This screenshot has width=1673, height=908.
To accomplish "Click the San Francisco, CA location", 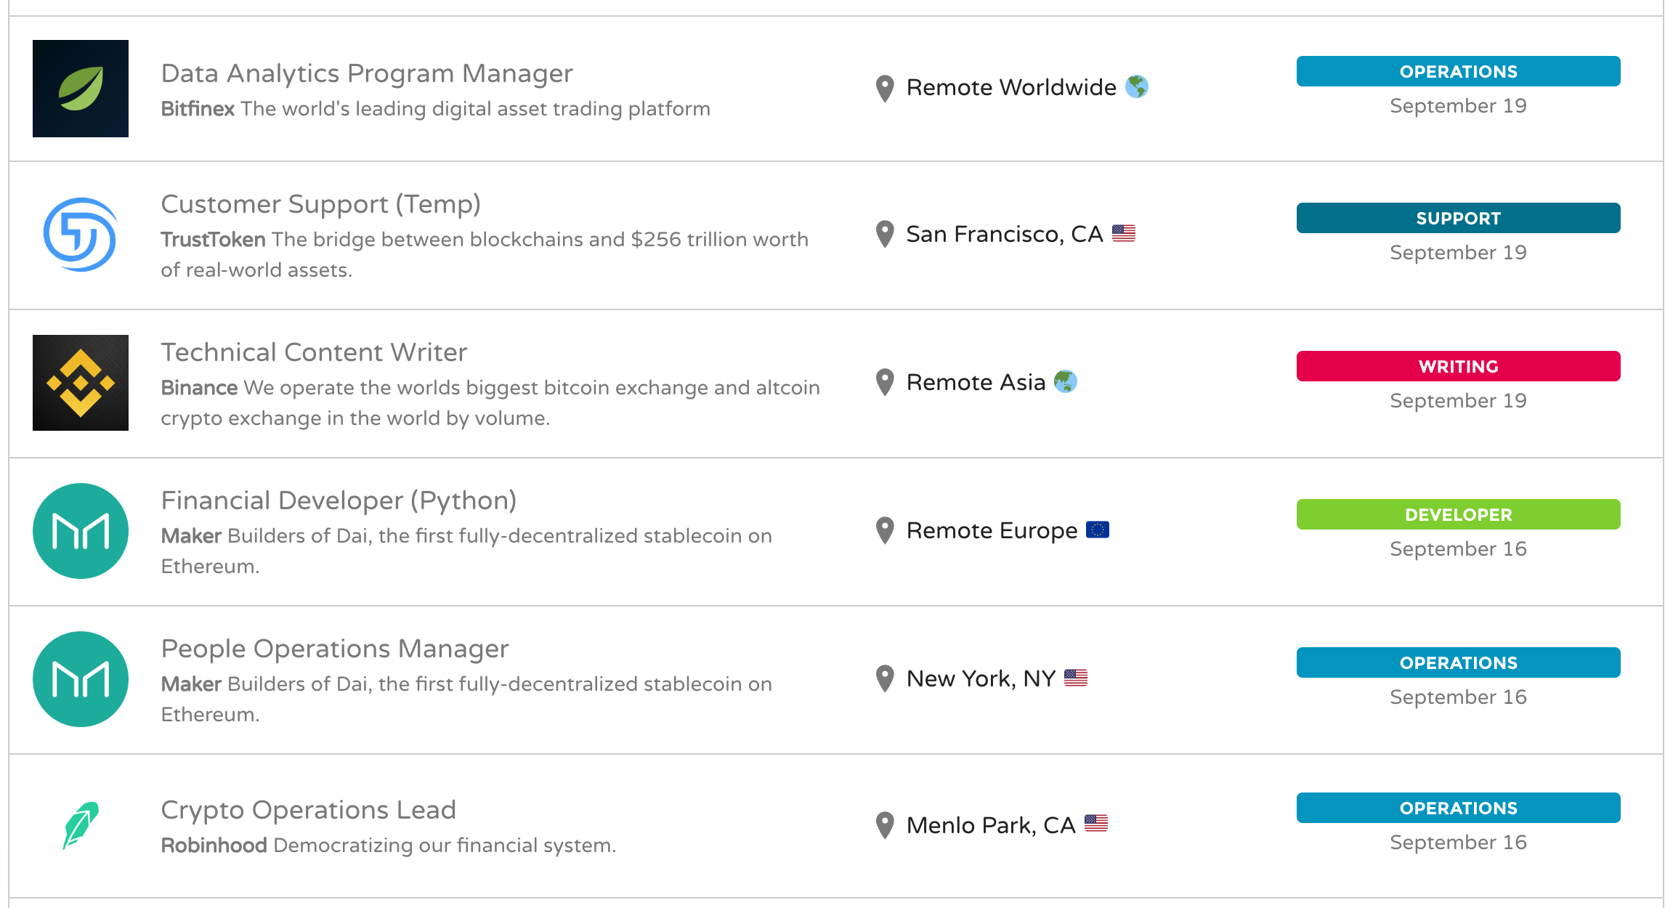I will [x=1004, y=234].
